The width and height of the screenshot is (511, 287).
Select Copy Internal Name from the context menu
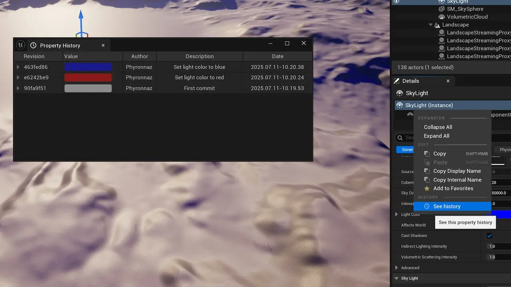point(457,180)
